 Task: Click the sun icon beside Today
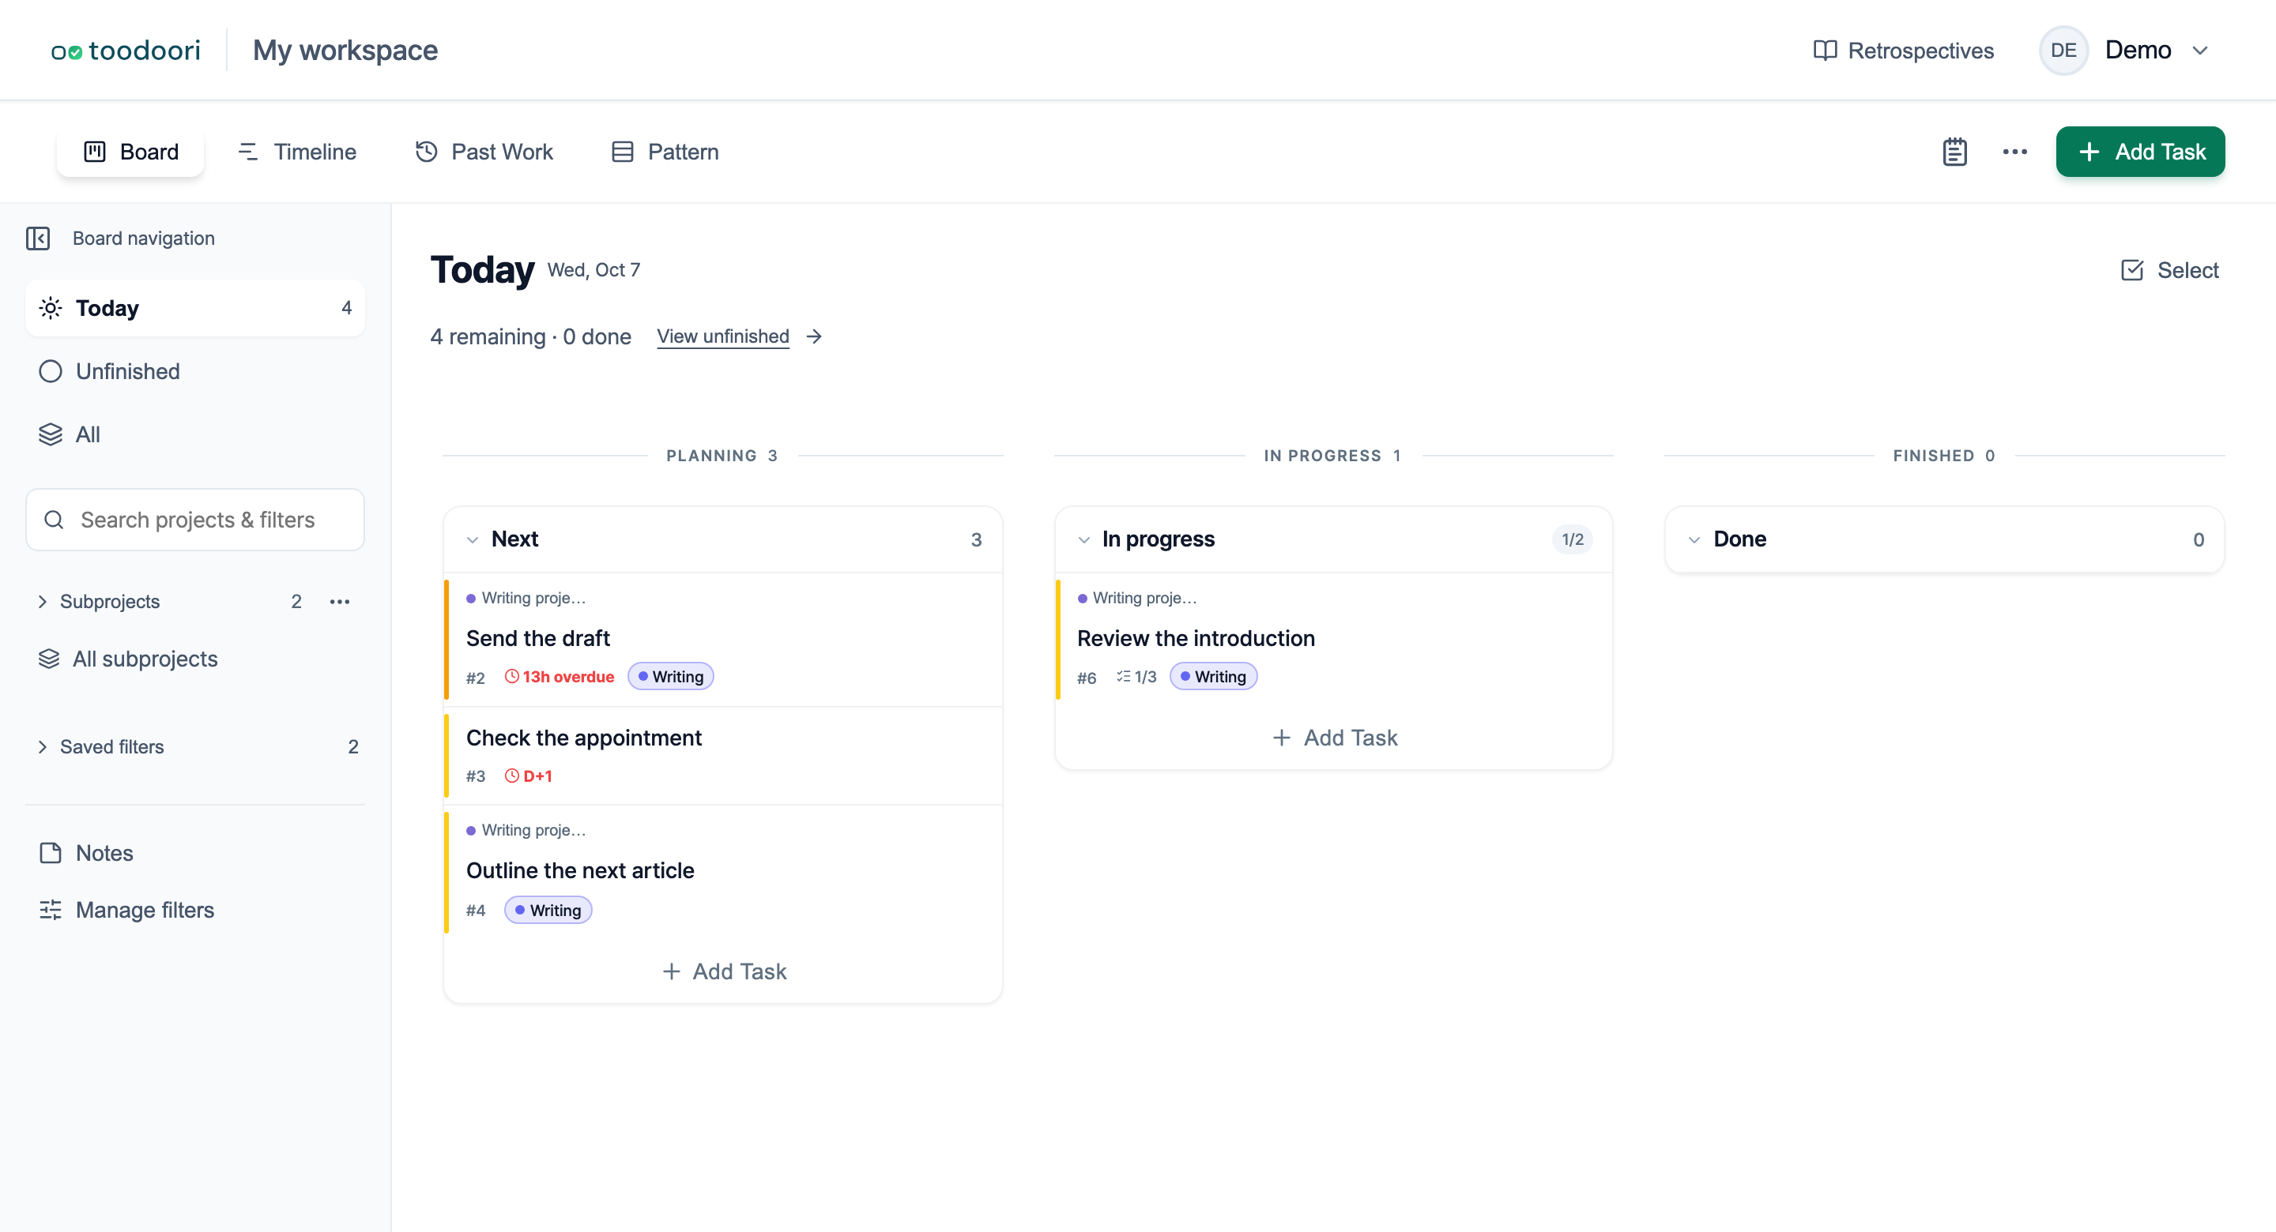[51, 308]
